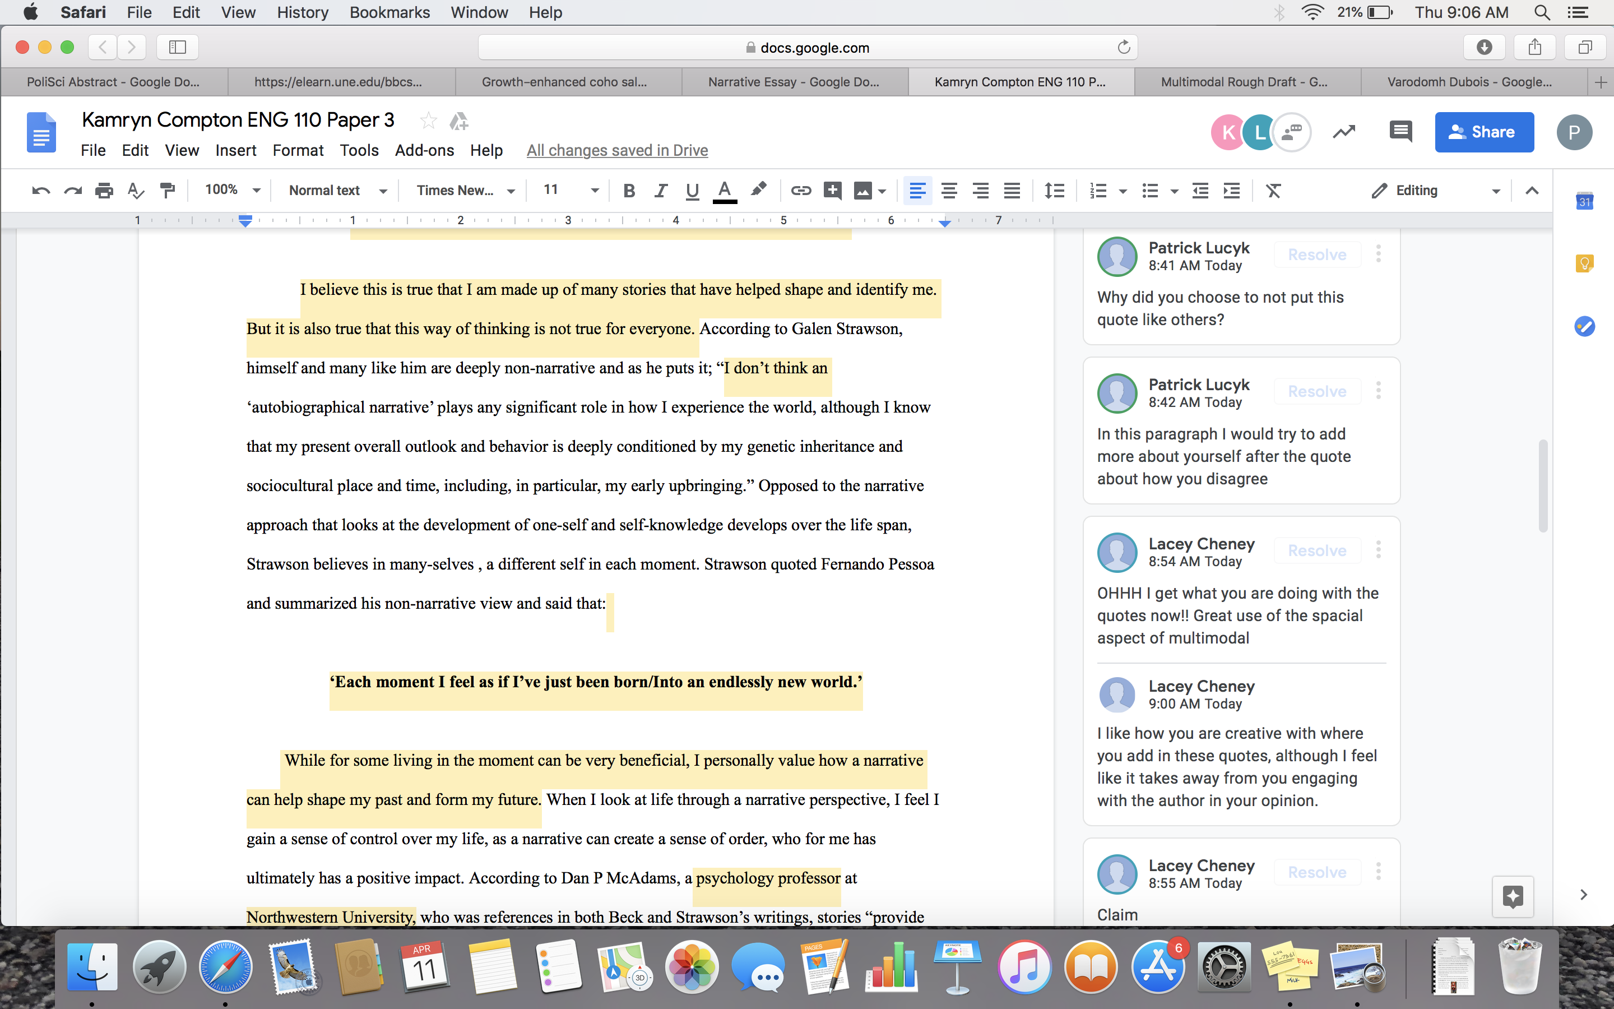
Task: Click the add comment toolbar icon
Action: pos(832,191)
